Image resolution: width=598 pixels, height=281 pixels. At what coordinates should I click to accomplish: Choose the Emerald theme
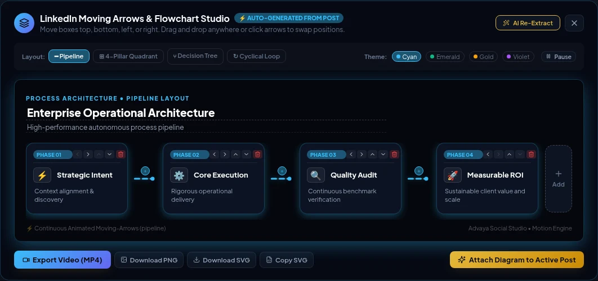point(445,57)
